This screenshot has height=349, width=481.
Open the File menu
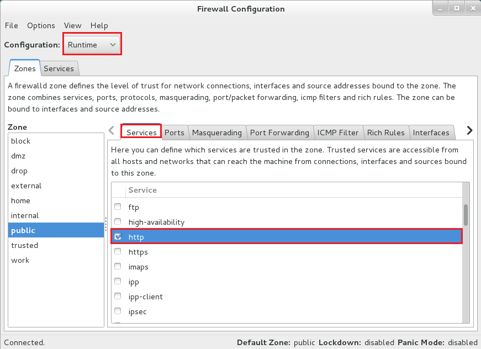click(x=12, y=25)
